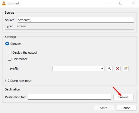Viewport: 139px width, 113px height.
Task: Delete selected profile with red X icon
Action: pos(118,68)
